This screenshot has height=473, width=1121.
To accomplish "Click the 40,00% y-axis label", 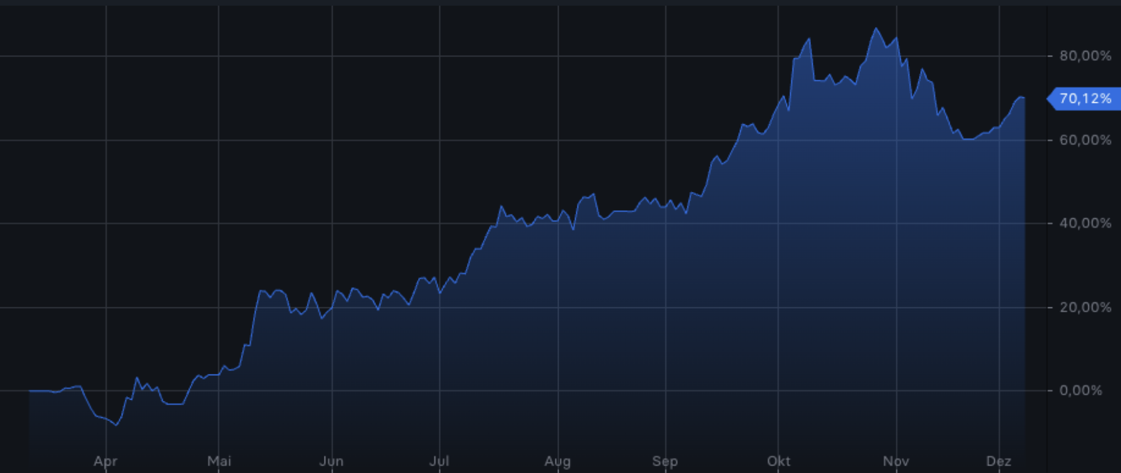I will [1085, 223].
